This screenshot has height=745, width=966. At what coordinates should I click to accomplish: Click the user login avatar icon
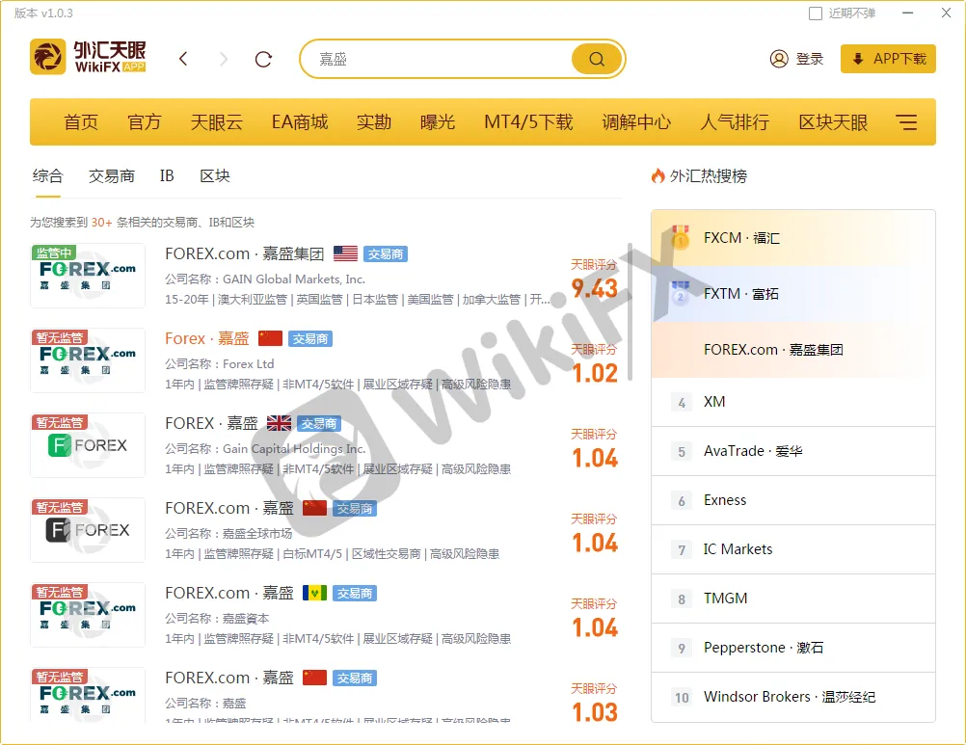(779, 59)
